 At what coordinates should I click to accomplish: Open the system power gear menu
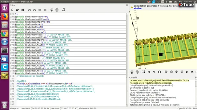click(195, 2)
